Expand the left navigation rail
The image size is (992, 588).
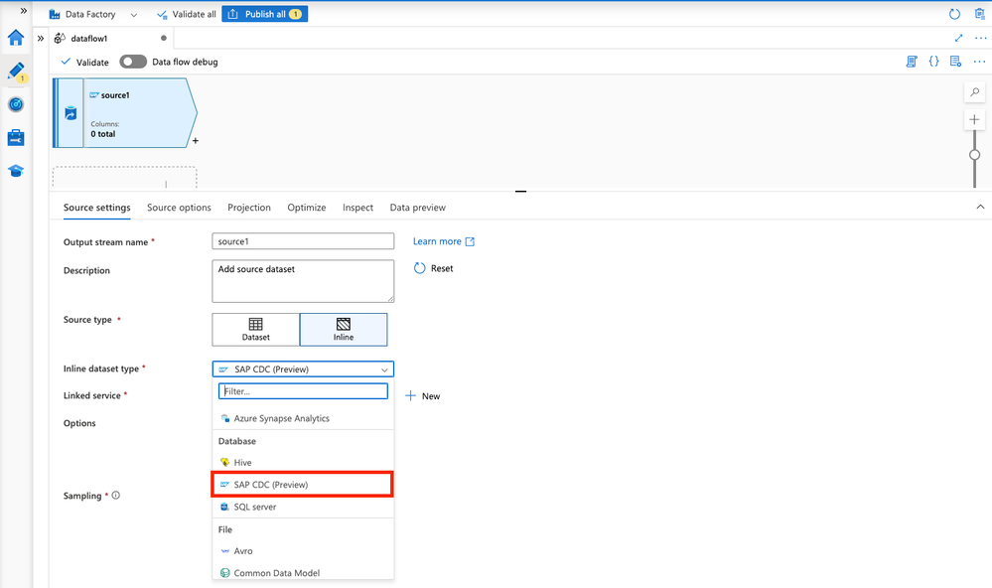(x=24, y=11)
